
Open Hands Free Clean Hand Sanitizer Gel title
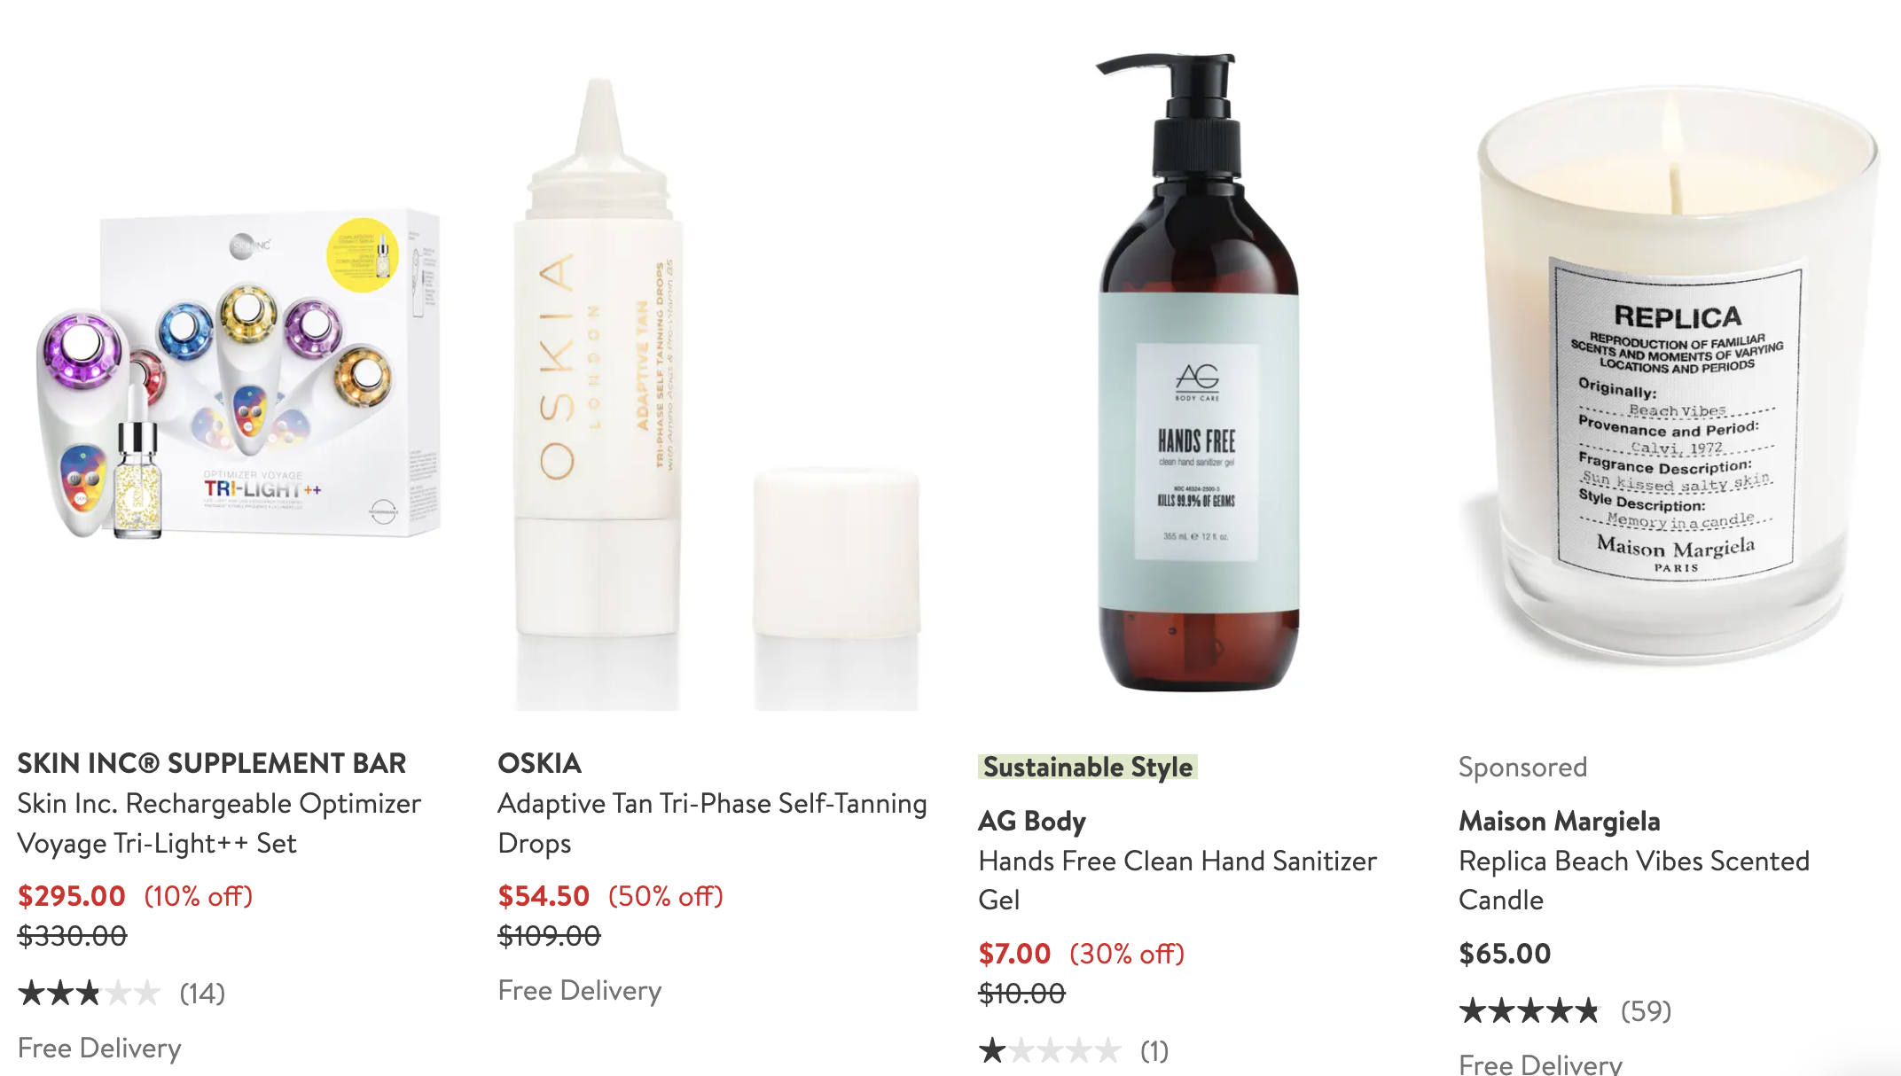click(1177, 880)
